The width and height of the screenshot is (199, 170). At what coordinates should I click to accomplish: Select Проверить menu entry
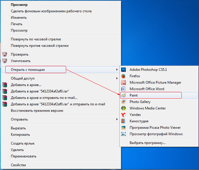coord(20,54)
